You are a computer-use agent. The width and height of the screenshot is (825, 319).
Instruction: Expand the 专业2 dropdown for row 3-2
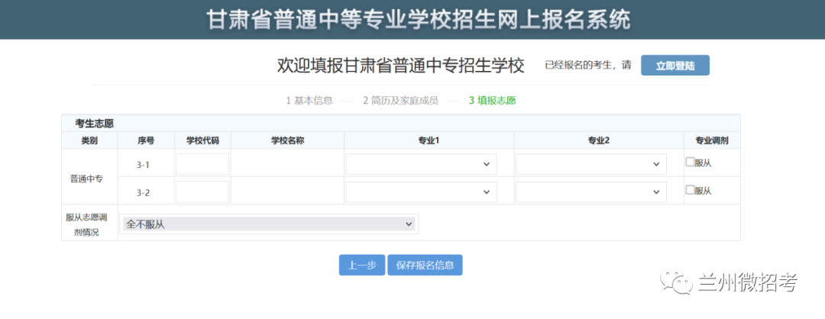[590, 192]
